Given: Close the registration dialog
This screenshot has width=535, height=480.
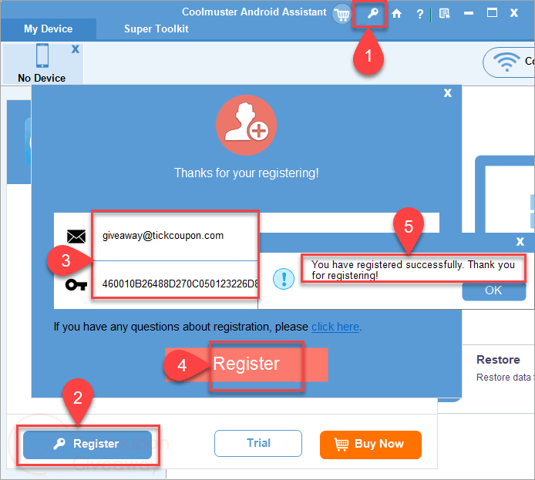Looking at the screenshot, I should point(448,93).
